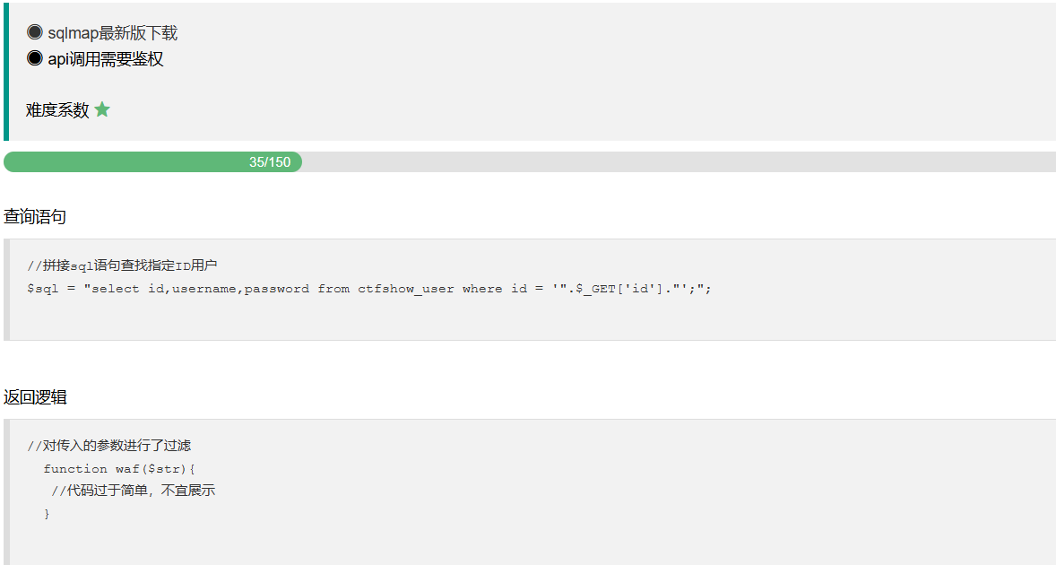Click the 35/150 progress text

[270, 162]
